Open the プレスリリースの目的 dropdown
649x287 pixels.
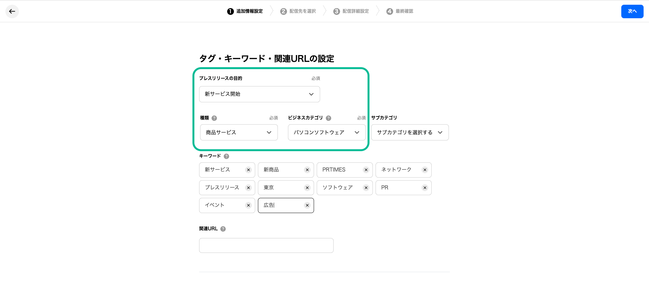pos(260,94)
